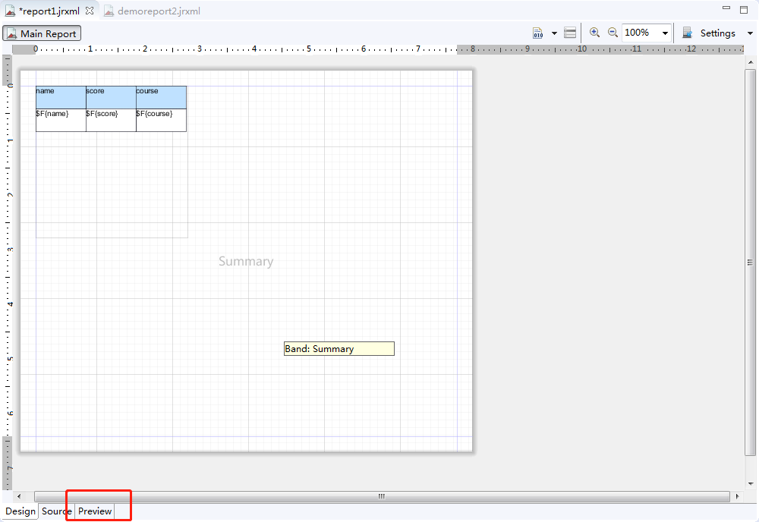Screen dimensions: 759x522
Task: Open the zoom level 100% dropdown
Action: (665, 33)
